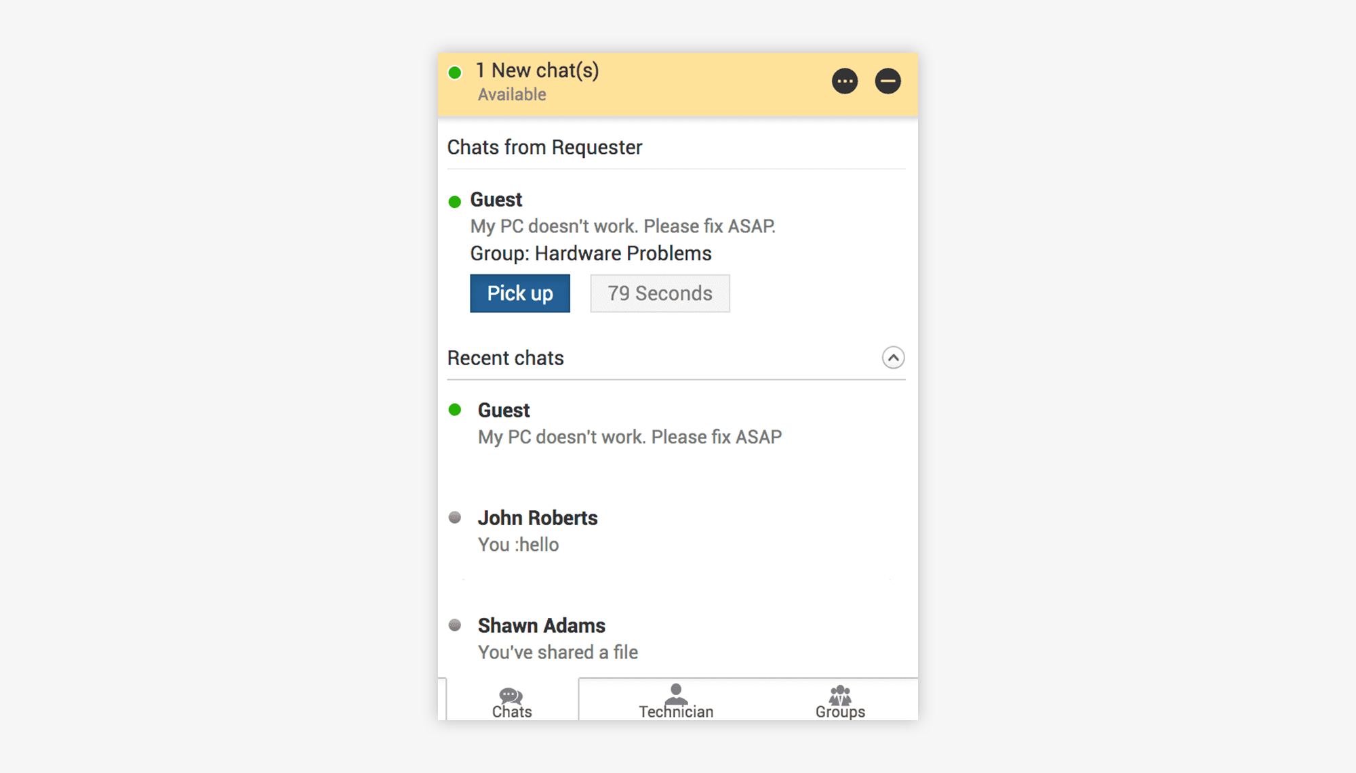Collapse the Recent chats section
1356x773 pixels.
point(893,358)
